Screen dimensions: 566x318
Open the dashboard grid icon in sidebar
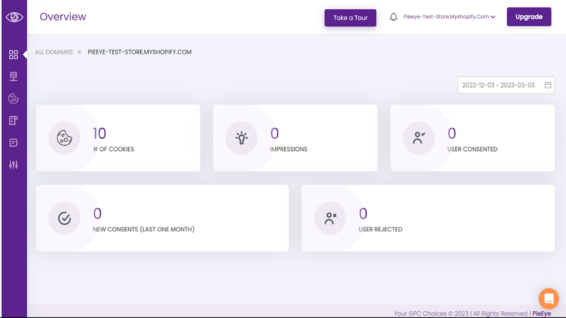13,54
